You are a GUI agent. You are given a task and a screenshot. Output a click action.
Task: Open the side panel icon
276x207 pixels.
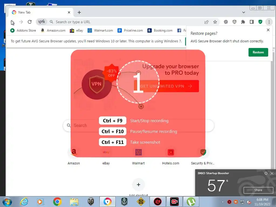tap(252, 22)
